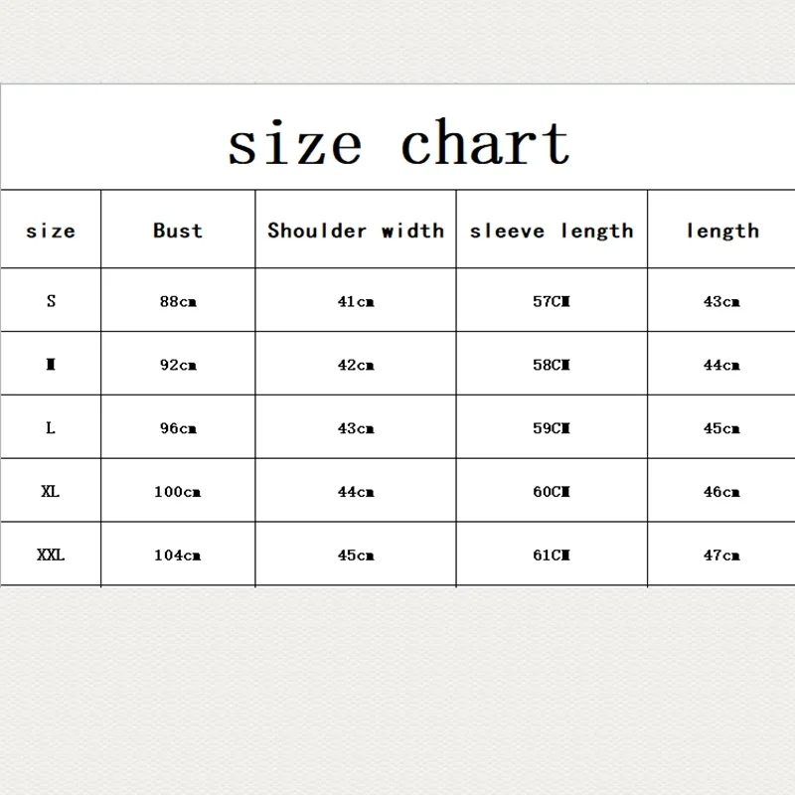The image size is (795, 795).
Task: Click the 41cm shoulder width cell
Action: coord(356,301)
